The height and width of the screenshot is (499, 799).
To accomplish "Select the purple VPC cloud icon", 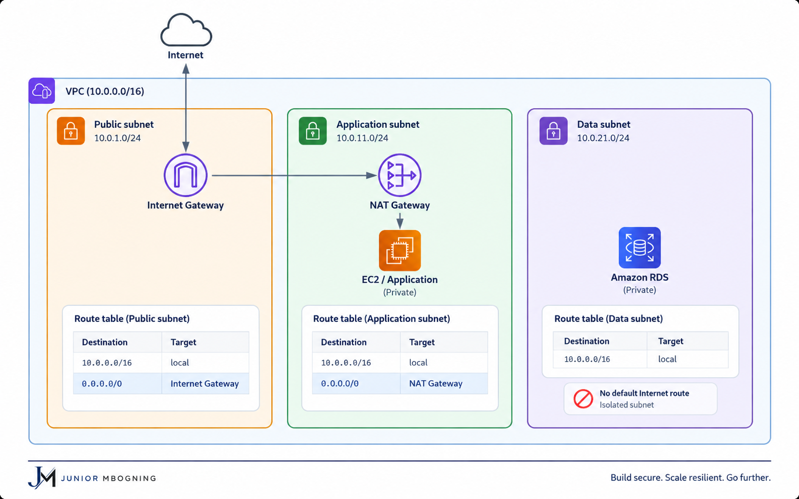I will pos(42,91).
